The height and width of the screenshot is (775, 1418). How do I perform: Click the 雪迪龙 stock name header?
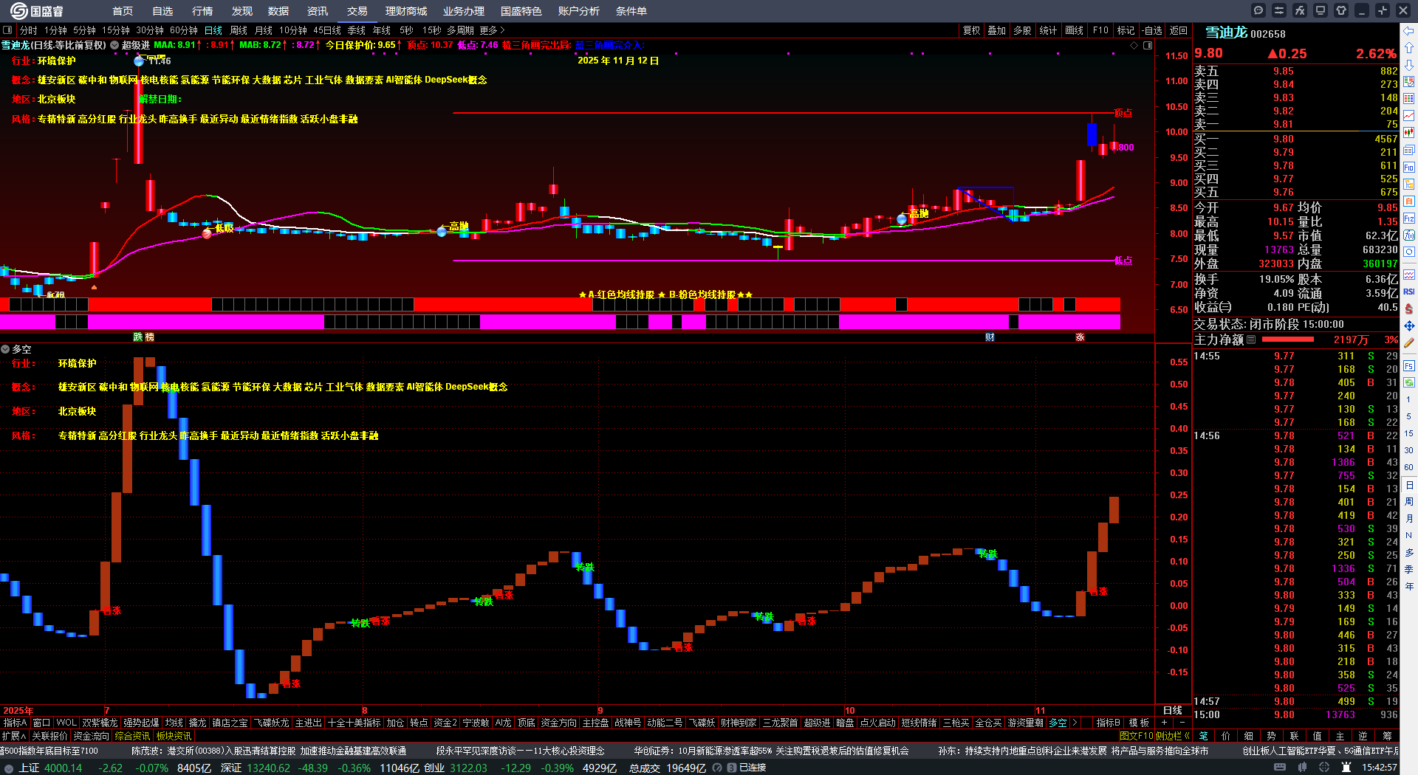point(1226,32)
